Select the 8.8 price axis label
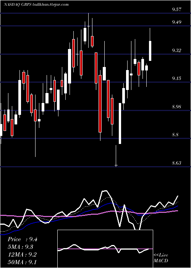This screenshot has height=268, width=191. (x=175, y=135)
